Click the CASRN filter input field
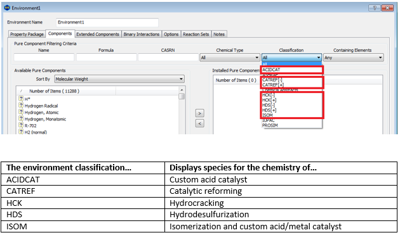The height and width of the screenshot is (235, 400). pyautogui.click(x=168, y=57)
